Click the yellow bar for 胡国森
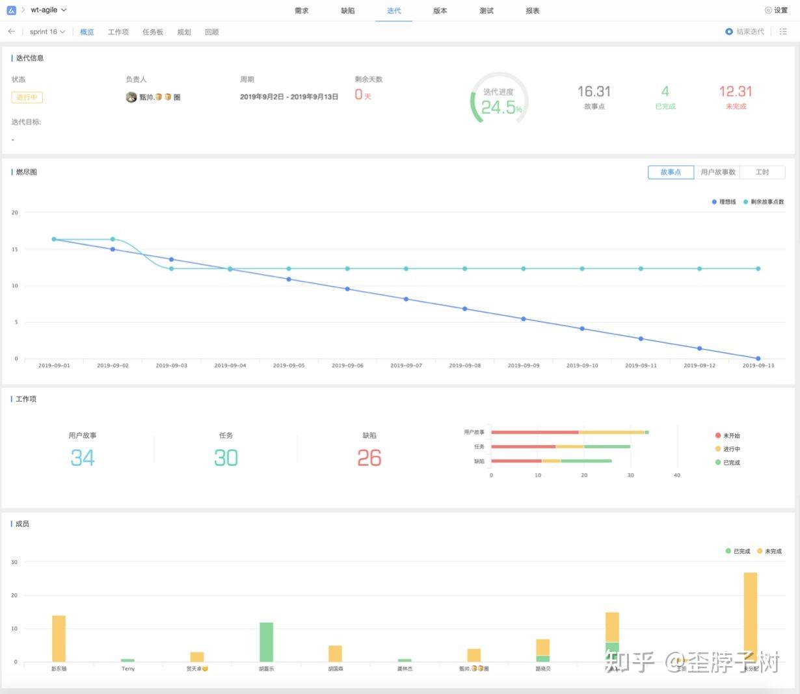The width and height of the screenshot is (800, 694). pos(335,654)
